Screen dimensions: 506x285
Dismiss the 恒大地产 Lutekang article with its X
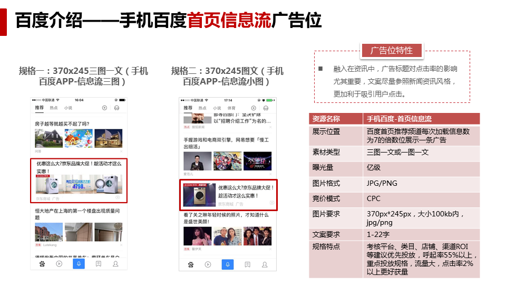click(121, 245)
